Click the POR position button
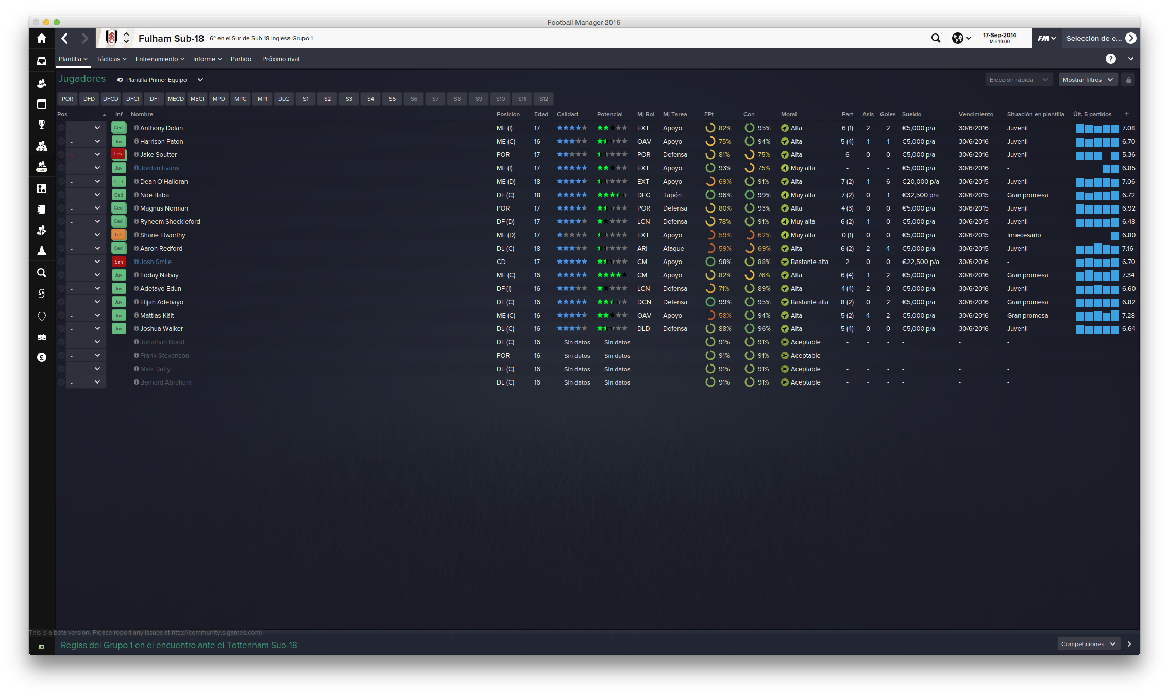The image size is (1169, 696). (x=67, y=99)
